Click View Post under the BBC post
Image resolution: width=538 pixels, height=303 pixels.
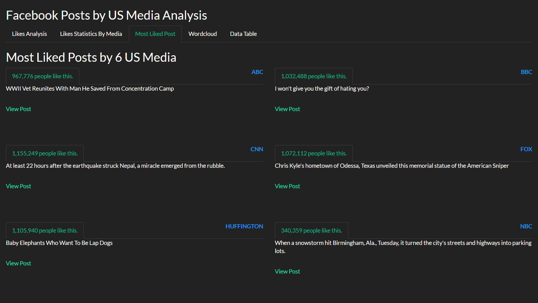(287, 109)
